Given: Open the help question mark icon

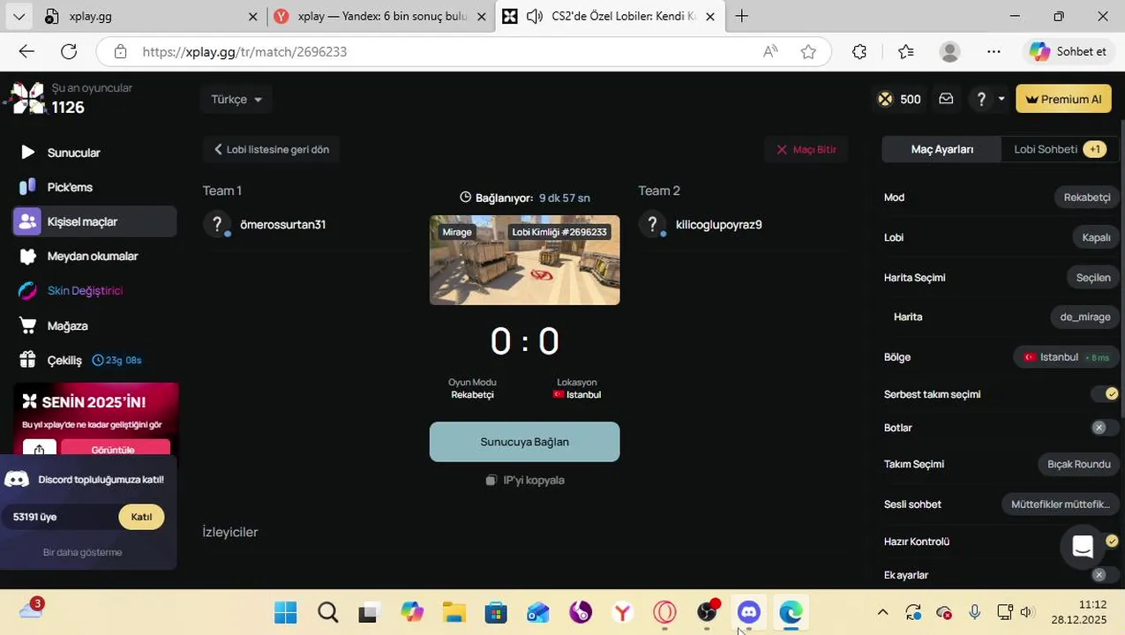Looking at the screenshot, I should coord(981,99).
